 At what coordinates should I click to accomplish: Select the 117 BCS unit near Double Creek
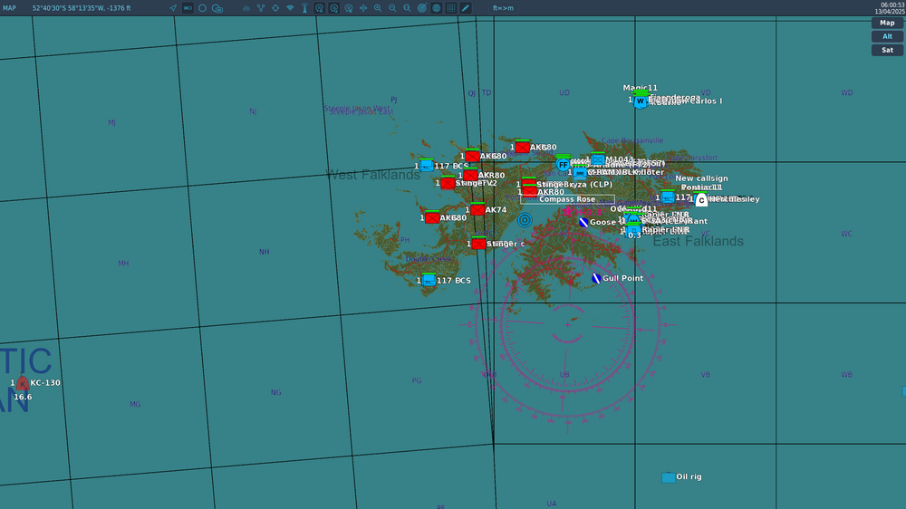tap(429, 280)
